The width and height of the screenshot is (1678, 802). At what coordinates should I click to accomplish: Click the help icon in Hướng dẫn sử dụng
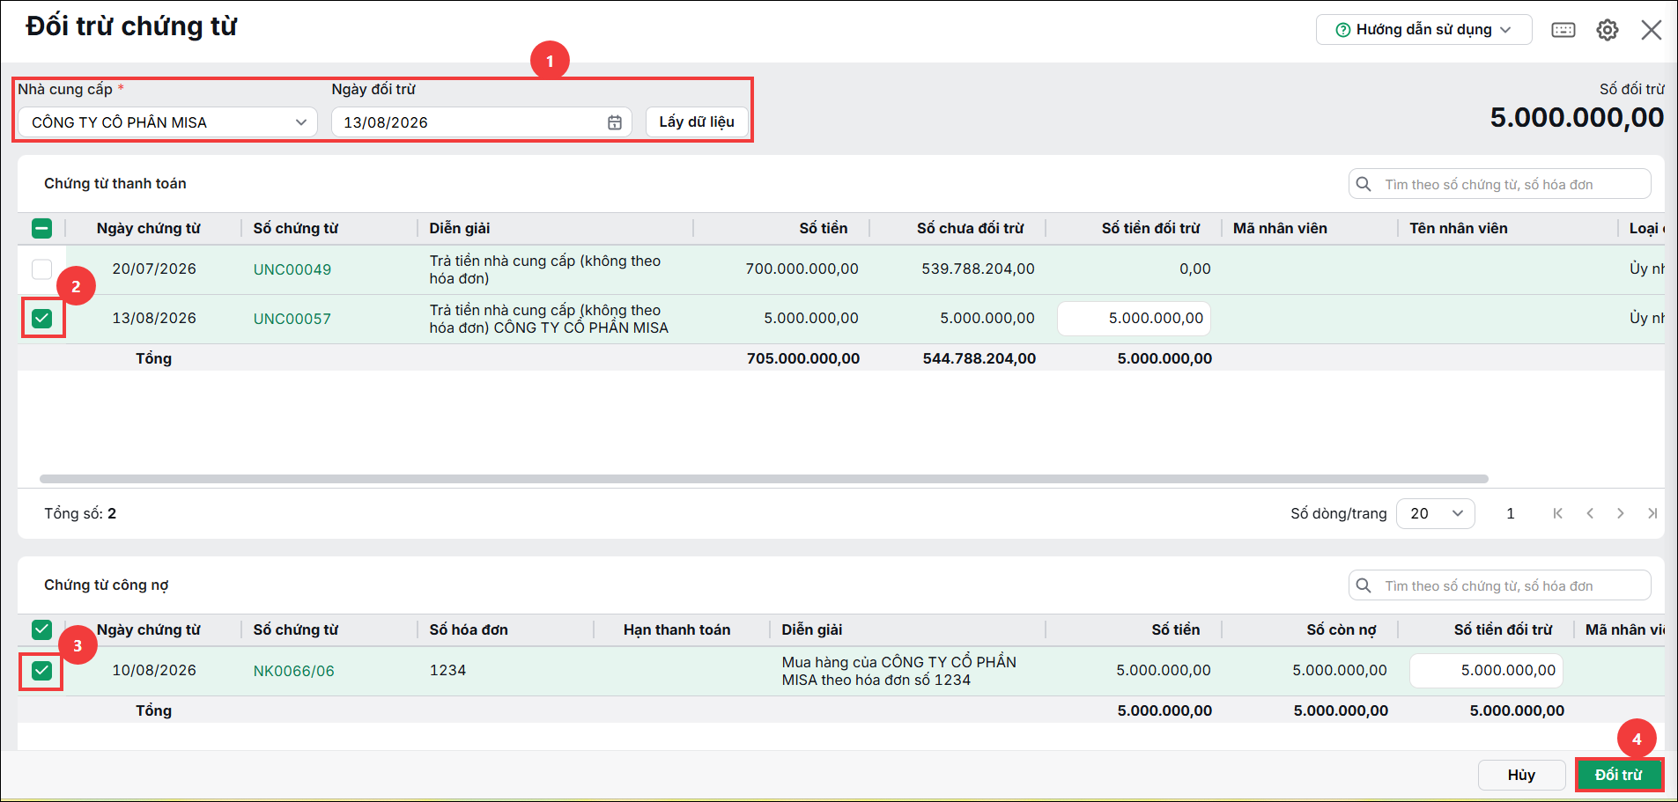pyautogui.click(x=1343, y=30)
